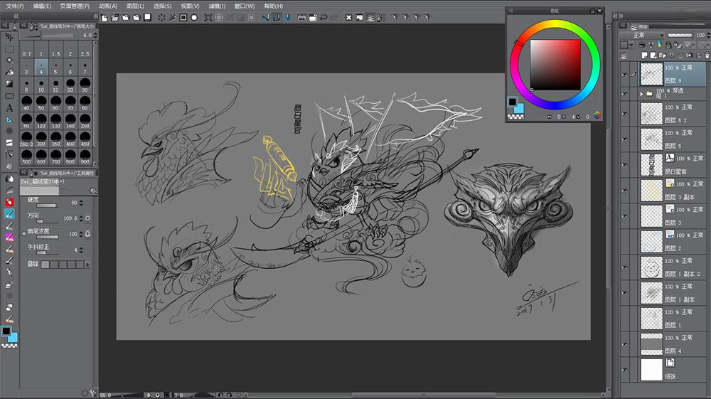Open the 滤镜(I) menu
The image size is (711, 399).
tap(217, 6)
